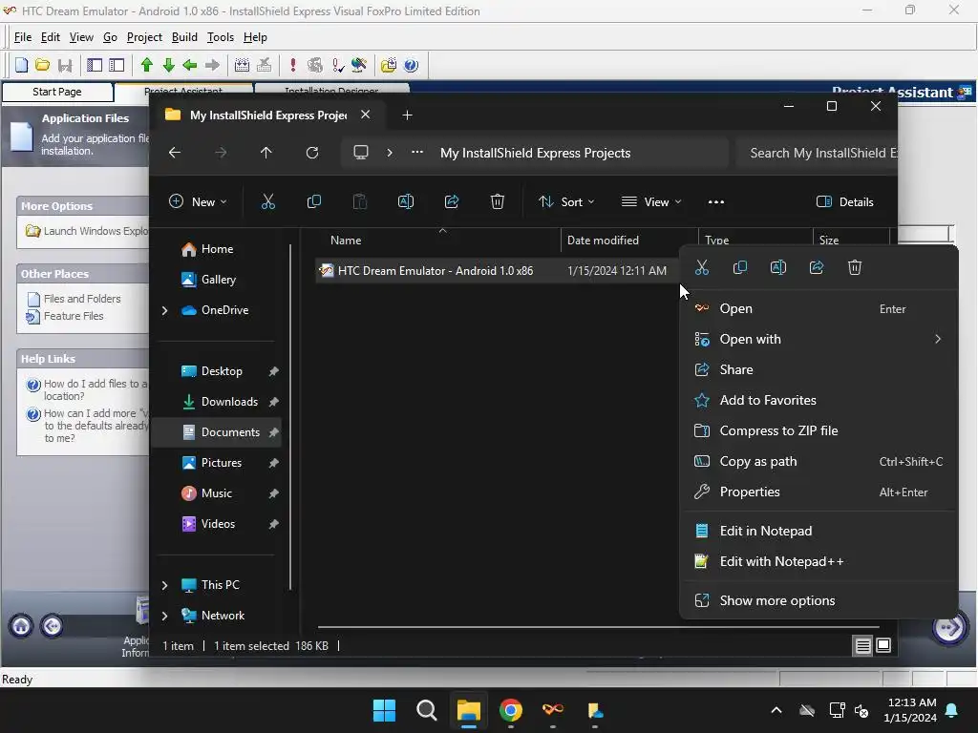Switch to the Start Page tab

point(57,92)
